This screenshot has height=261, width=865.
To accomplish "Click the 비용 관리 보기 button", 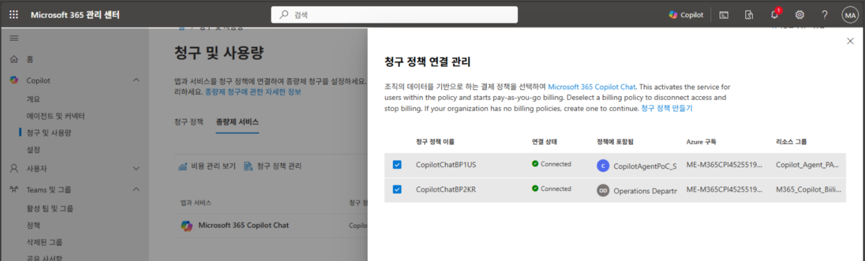I will coord(206,166).
